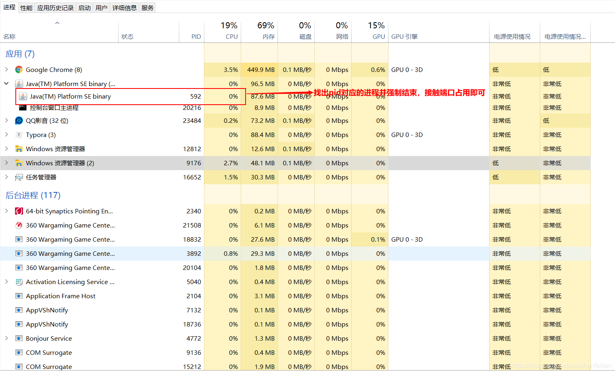Click the 电源使用情况... trend column header

pos(565,32)
